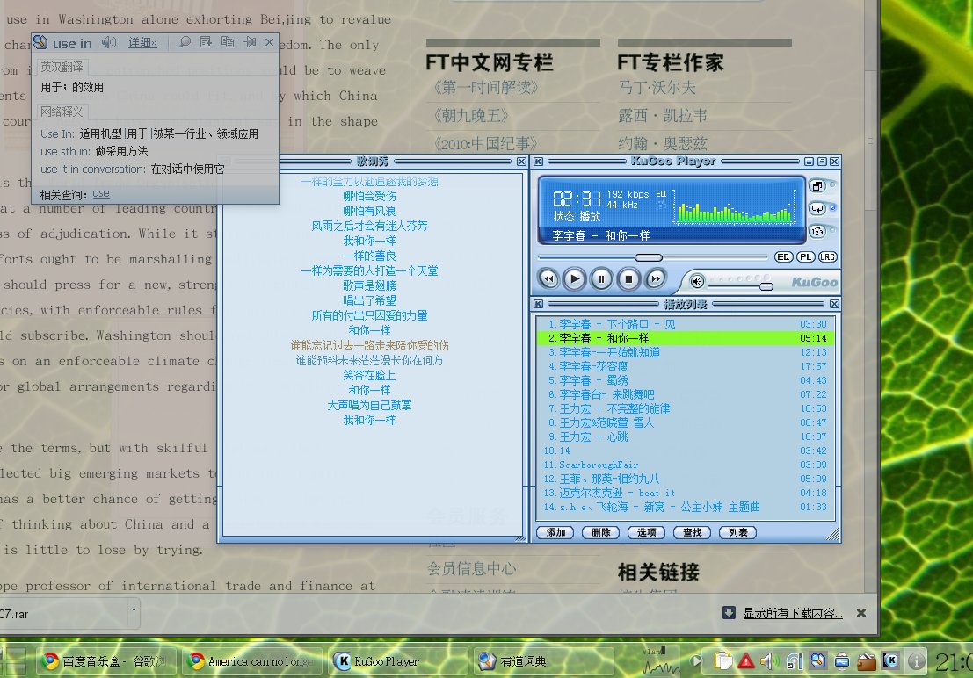Image resolution: width=973 pixels, height=678 pixels.
Task: Select playlist track 李宇春—一开始就知道
Action: 686,352
